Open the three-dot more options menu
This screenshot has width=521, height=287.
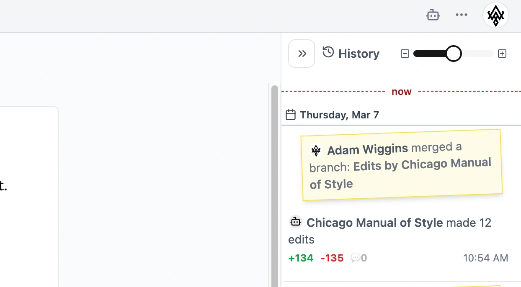[461, 15]
